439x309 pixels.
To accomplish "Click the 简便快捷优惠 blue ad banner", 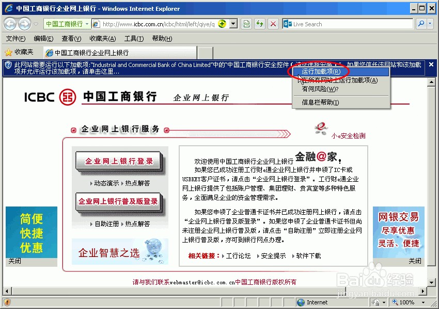I will pyautogui.click(x=32, y=232).
